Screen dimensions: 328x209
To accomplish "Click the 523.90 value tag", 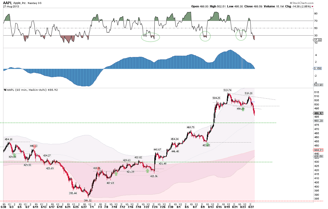I will click(318, 85).
